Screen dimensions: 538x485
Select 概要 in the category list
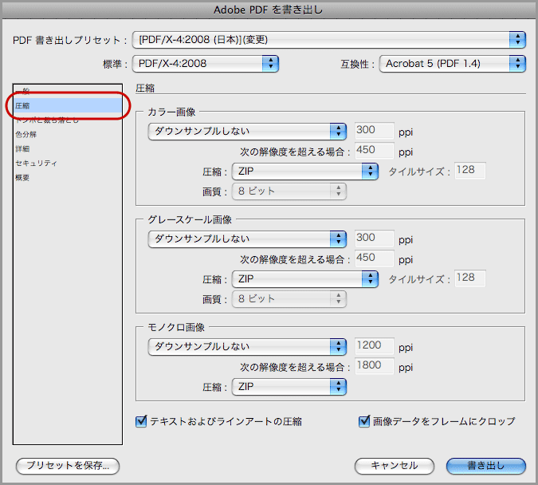[x=68, y=178]
